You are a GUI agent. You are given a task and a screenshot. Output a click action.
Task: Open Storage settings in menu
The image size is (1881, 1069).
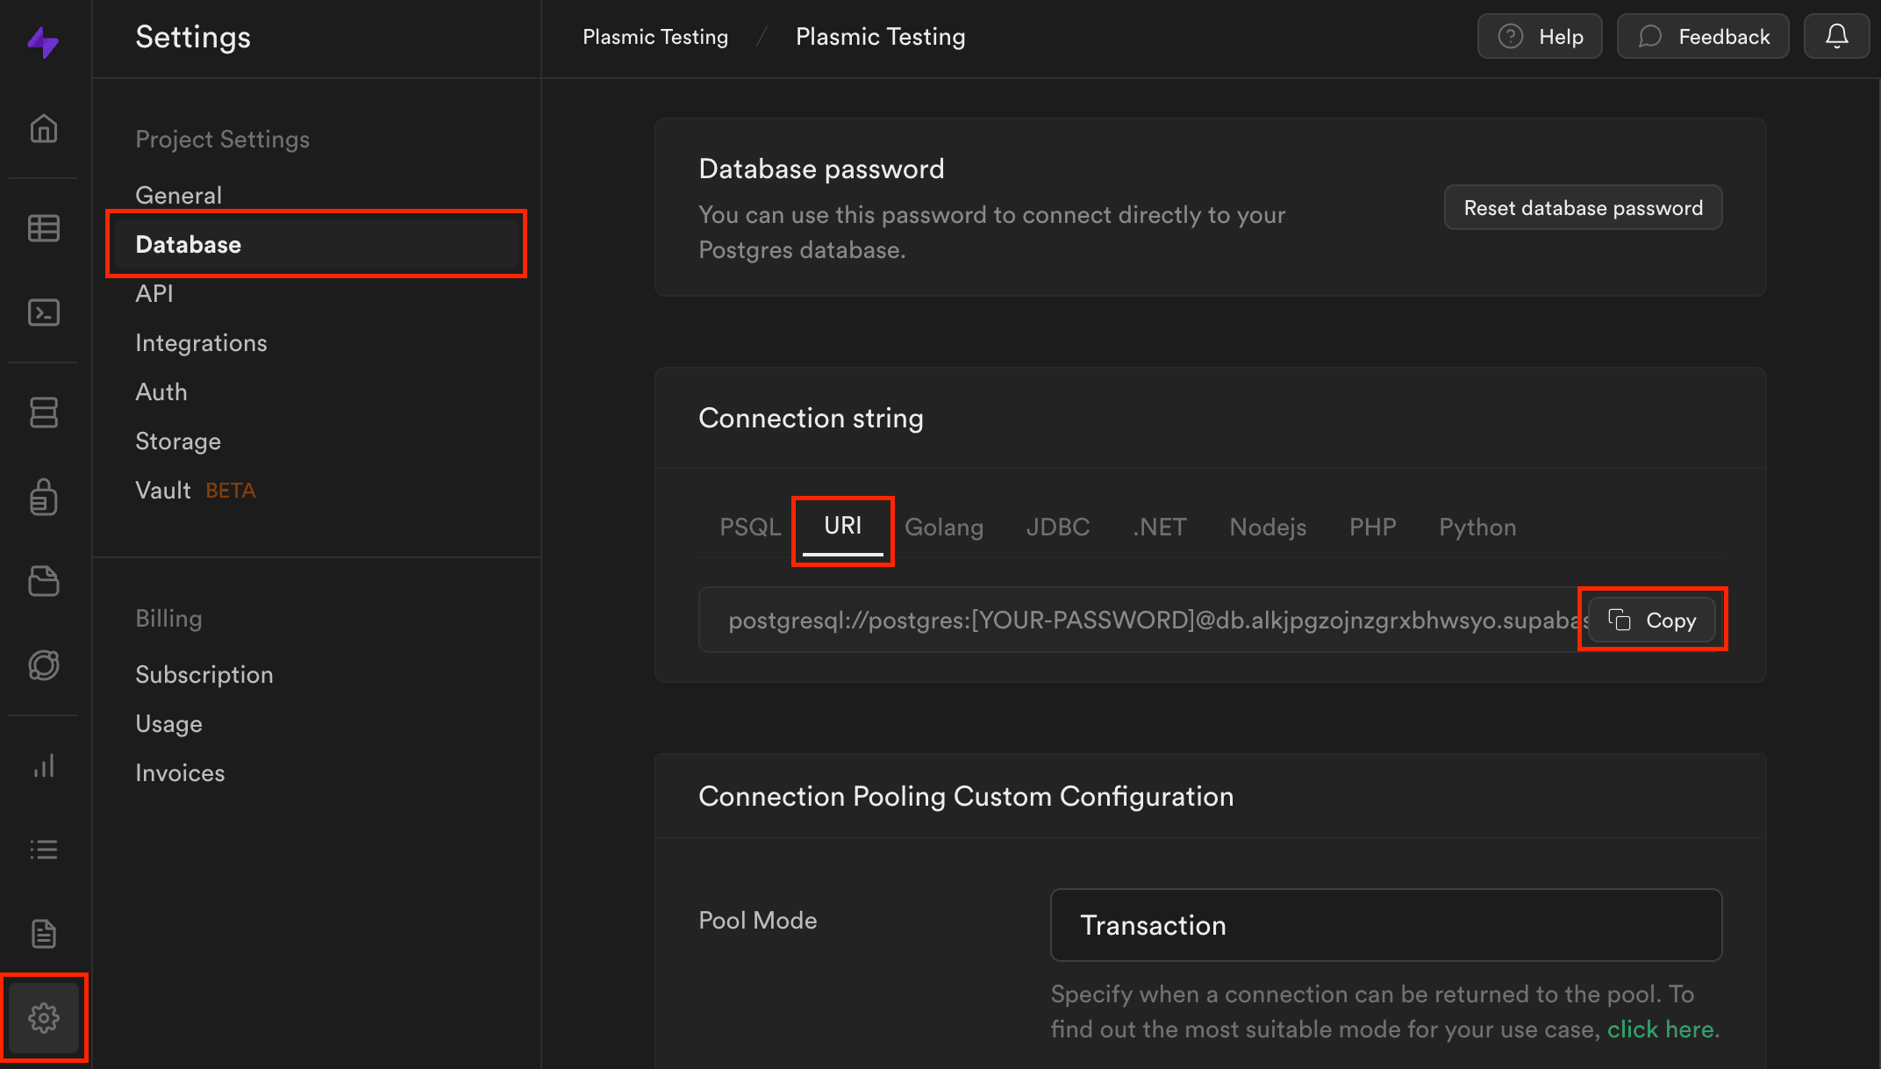tap(178, 441)
